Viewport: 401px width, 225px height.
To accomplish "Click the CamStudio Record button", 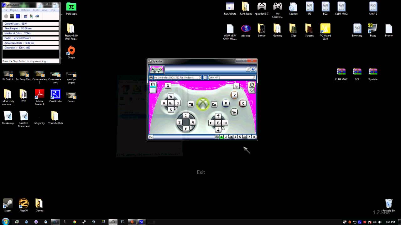I will point(6,16).
